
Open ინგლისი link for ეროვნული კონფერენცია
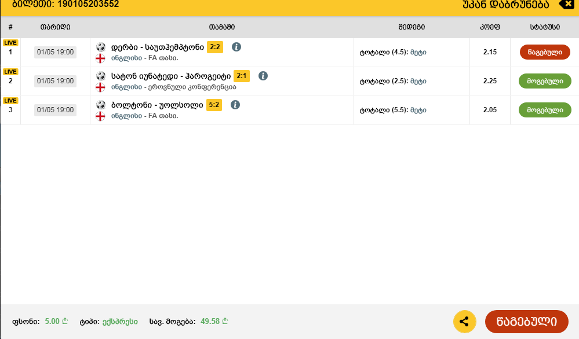point(127,87)
